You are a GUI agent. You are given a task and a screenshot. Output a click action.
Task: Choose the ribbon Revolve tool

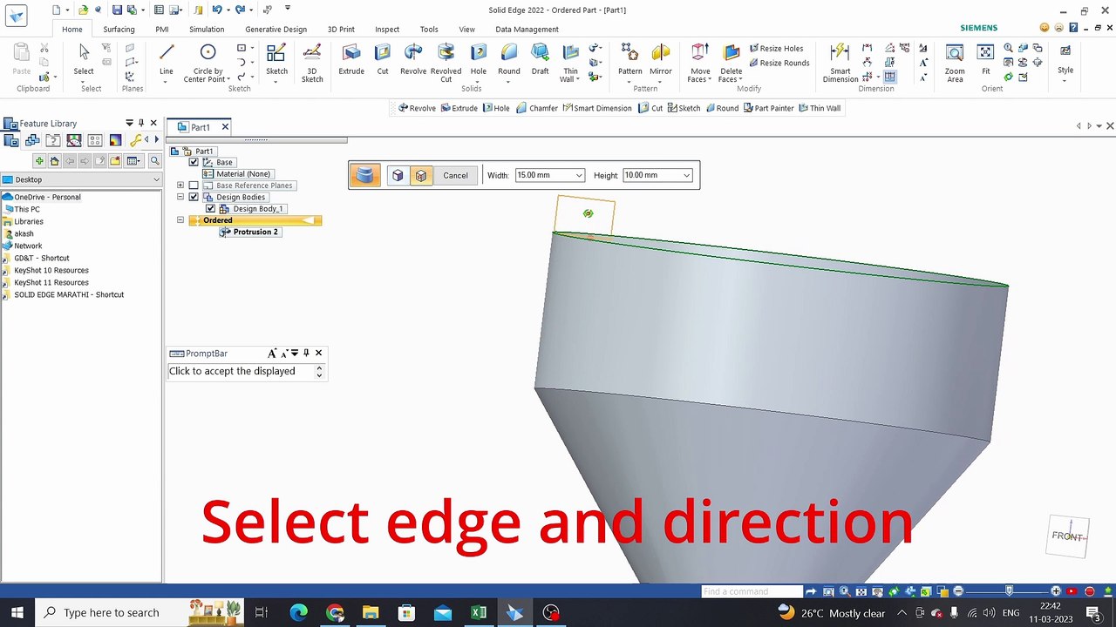pos(413,59)
